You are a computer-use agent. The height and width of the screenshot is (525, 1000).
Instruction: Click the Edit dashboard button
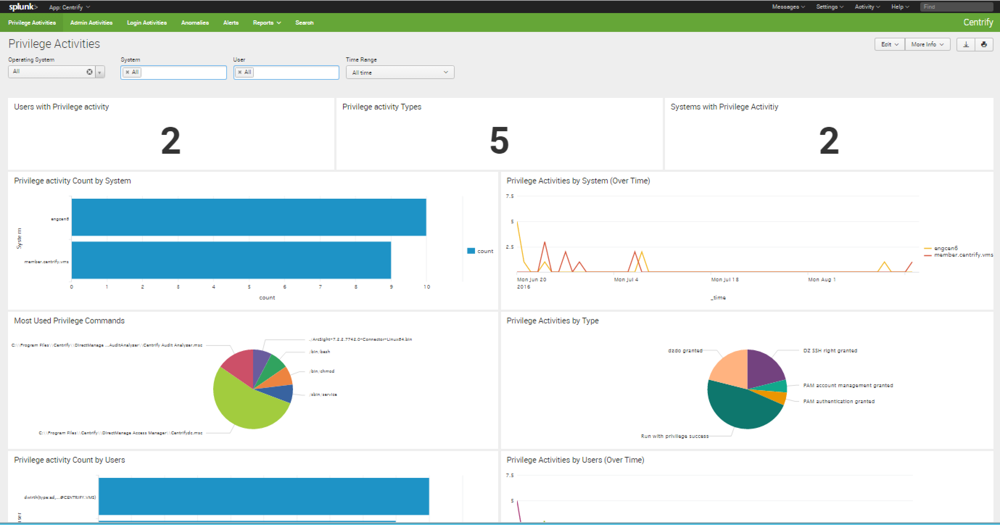[x=889, y=44]
